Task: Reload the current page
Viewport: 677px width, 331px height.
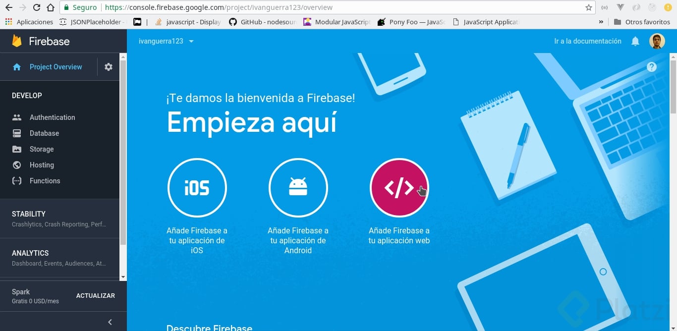Action: (36, 7)
